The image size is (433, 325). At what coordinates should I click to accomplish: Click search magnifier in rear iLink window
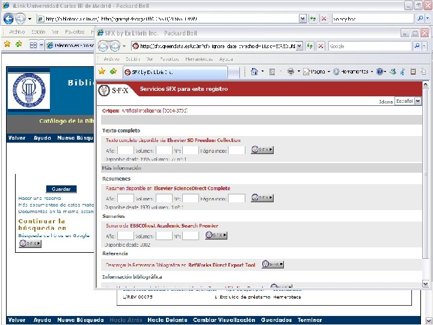point(420,19)
